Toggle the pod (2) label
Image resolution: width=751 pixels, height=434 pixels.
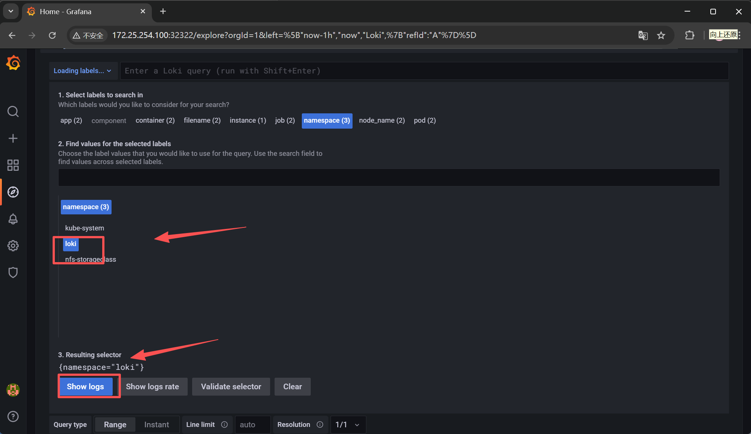point(425,120)
